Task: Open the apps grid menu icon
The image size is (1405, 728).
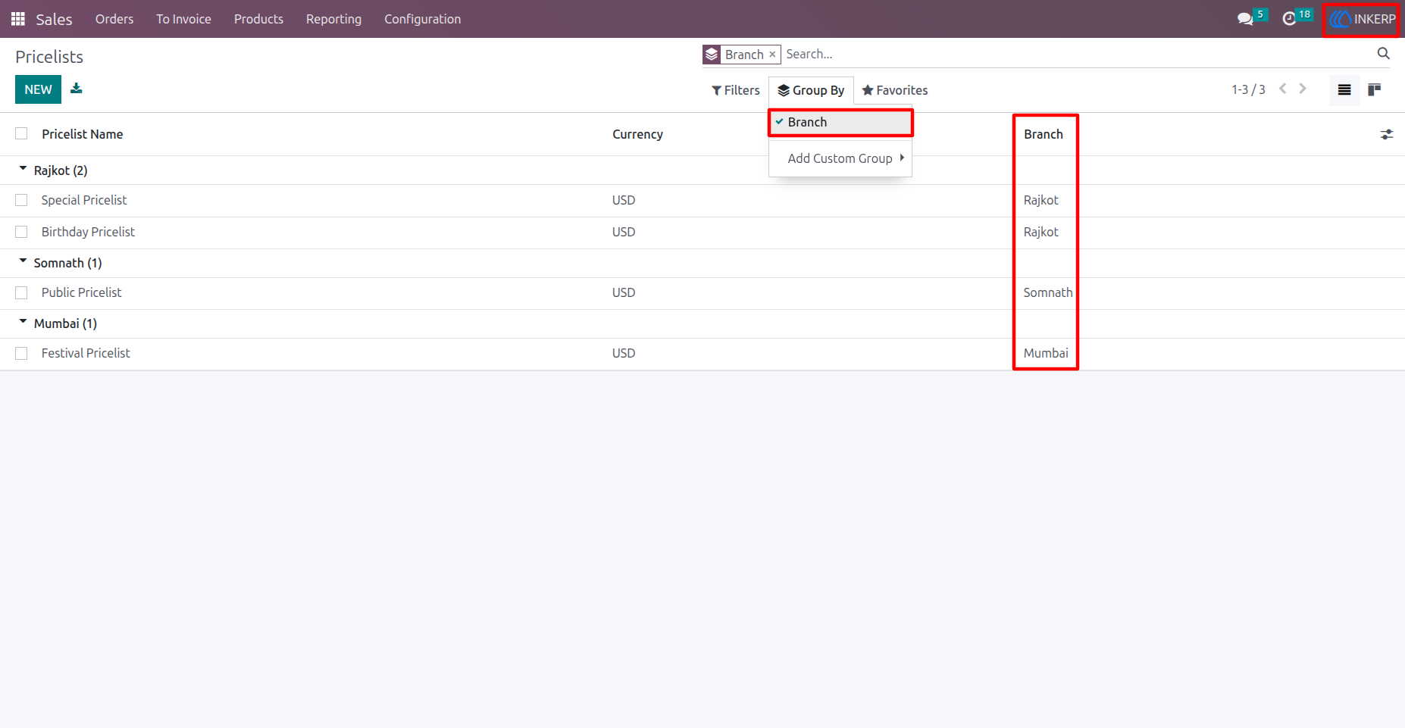Action: 18,19
